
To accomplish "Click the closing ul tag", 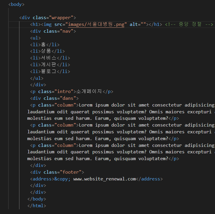I will pyautogui.click(x=37, y=78).
